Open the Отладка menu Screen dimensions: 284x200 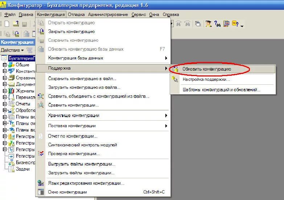[x=76, y=14]
